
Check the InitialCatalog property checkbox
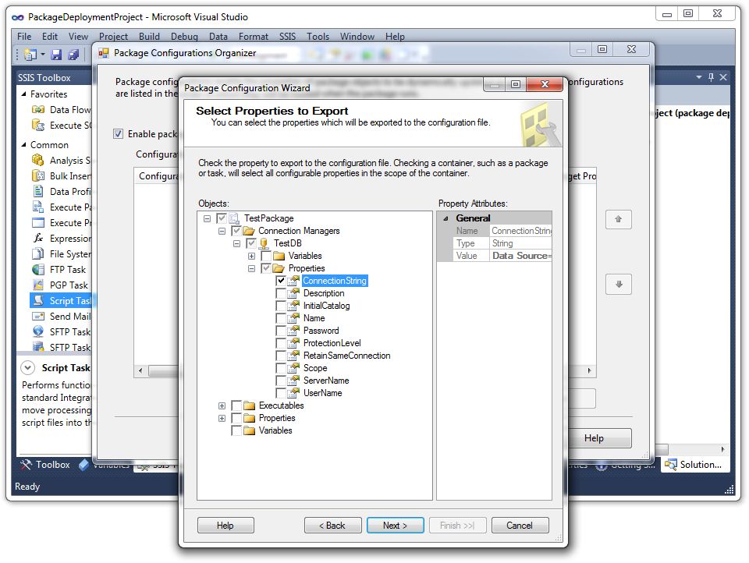tap(281, 306)
